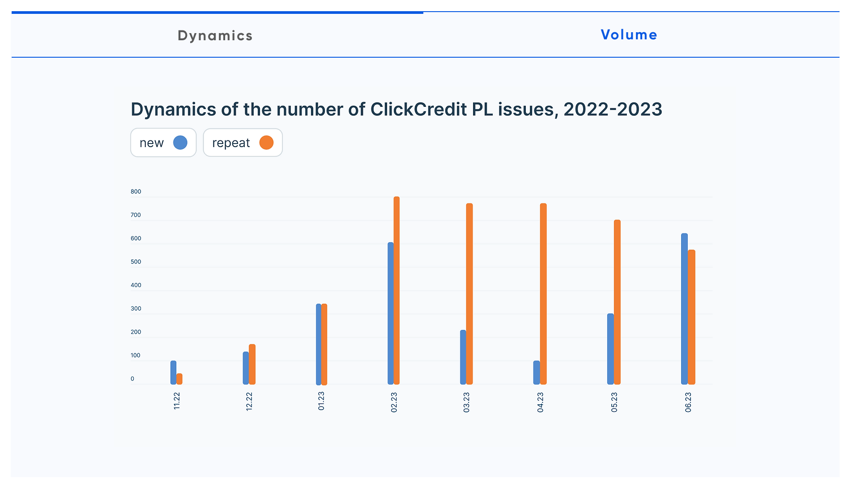
Task: Click the tallest orange bar for 02.23
Action: tap(396, 291)
